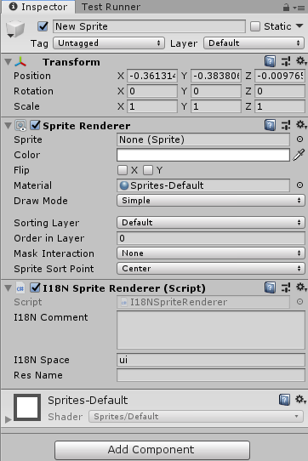Open I18N Sprite Renderer help reference icon
This screenshot has height=461, width=308.
(x=270, y=287)
